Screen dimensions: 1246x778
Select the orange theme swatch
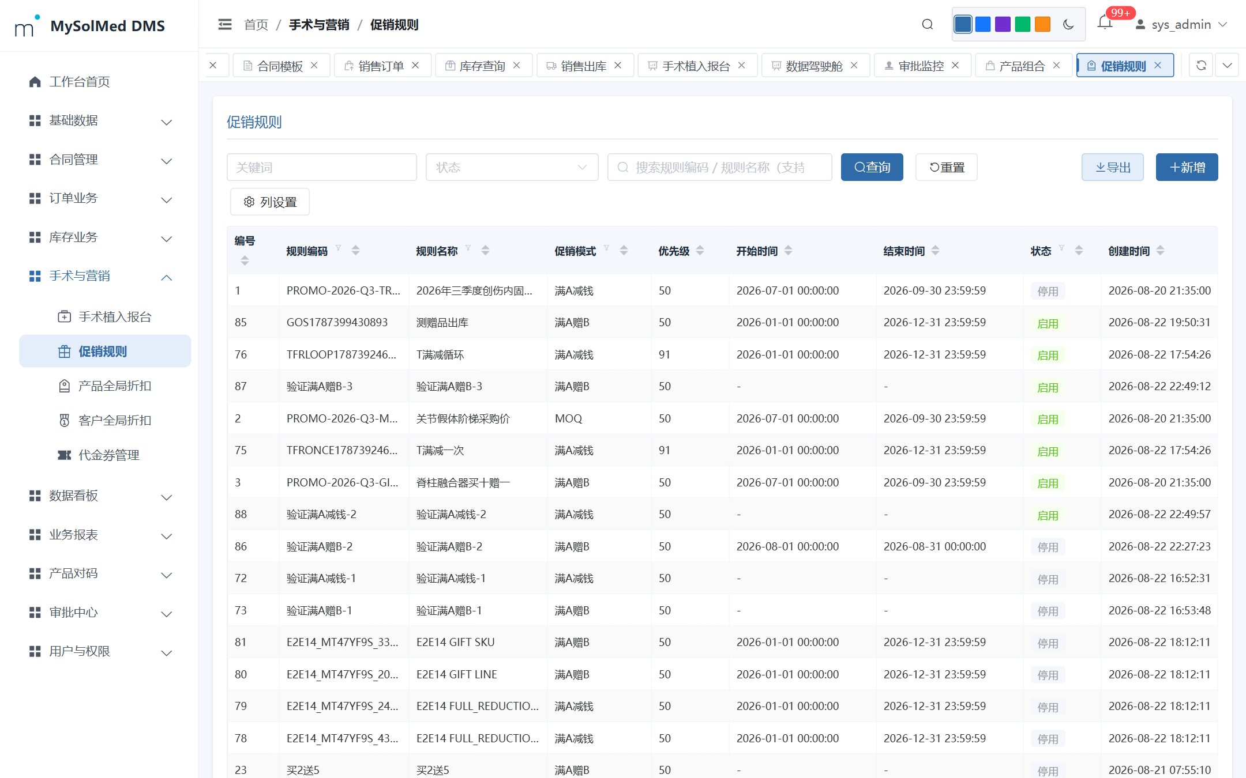[x=1042, y=24]
